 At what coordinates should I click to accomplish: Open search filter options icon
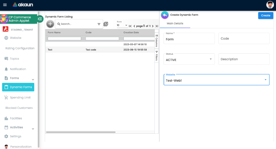99,24
